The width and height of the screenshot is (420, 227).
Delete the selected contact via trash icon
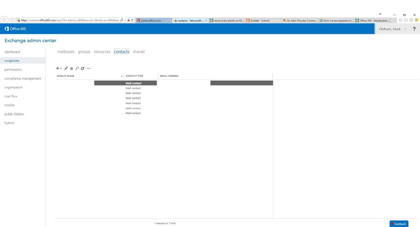pos(71,68)
